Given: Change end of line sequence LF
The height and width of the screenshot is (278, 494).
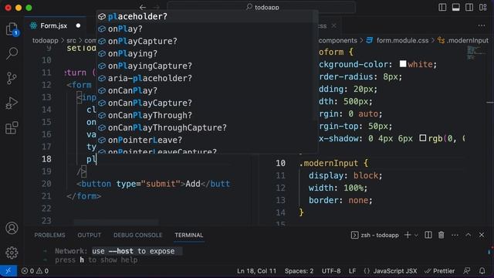Looking at the screenshot, I should click(x=352, y=271).
